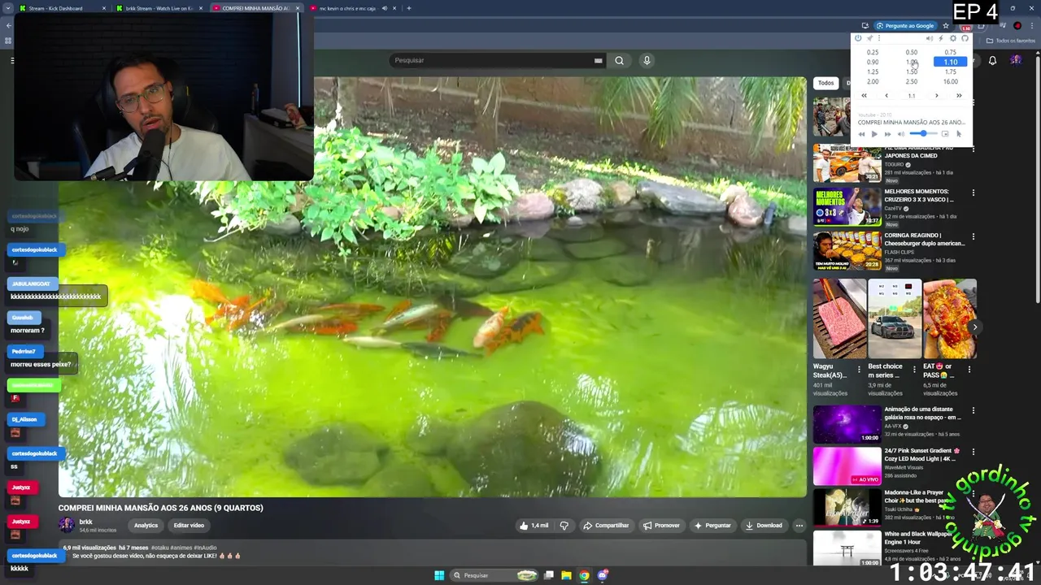Click speaker icon in speed popup header
1041x585 pixels.
tap(930, 38)
